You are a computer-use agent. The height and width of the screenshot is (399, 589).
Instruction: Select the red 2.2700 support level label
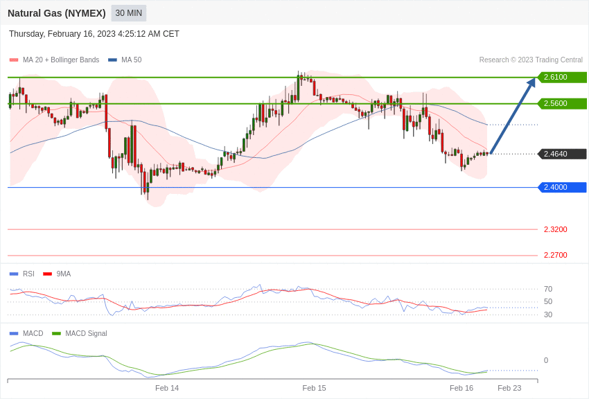(555, 255)
